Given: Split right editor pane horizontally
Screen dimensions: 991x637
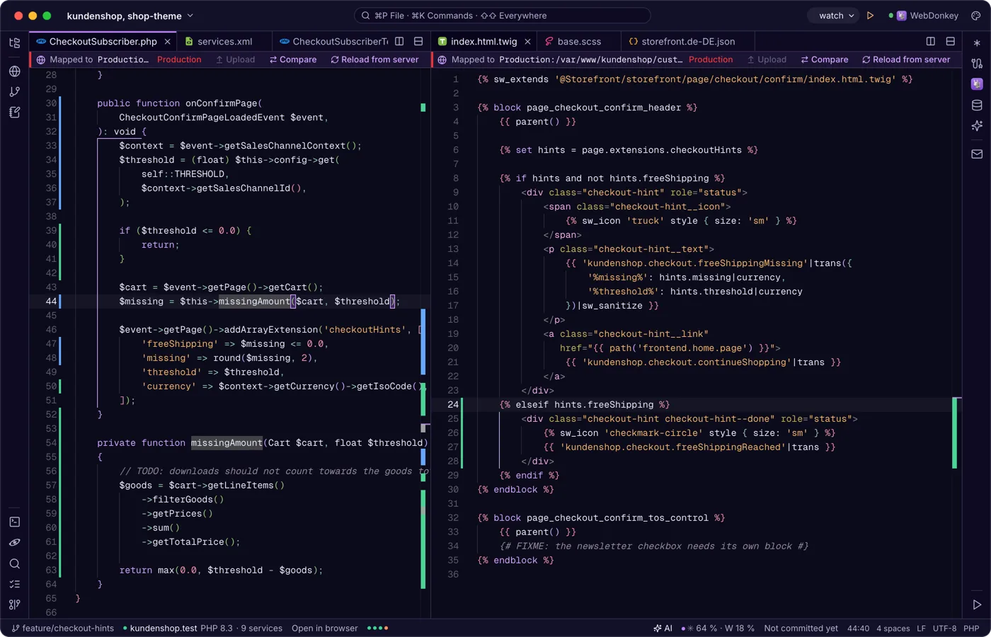Looking at the screenshot, I should click(951, 42).
